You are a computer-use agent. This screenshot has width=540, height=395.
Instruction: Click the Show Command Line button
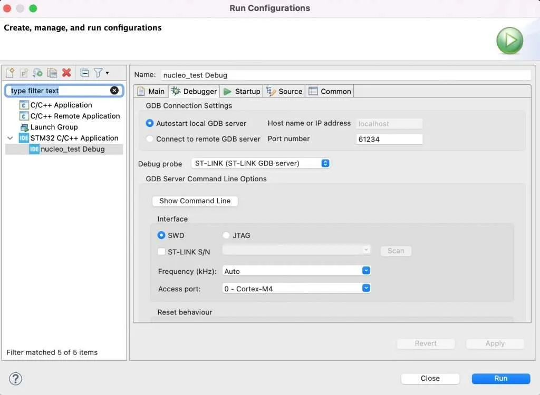195,201
